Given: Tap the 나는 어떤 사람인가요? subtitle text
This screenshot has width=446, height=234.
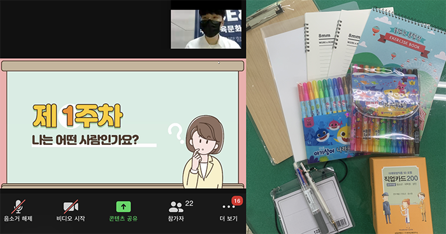Looking at the screenshot, I should pos(85,139).
